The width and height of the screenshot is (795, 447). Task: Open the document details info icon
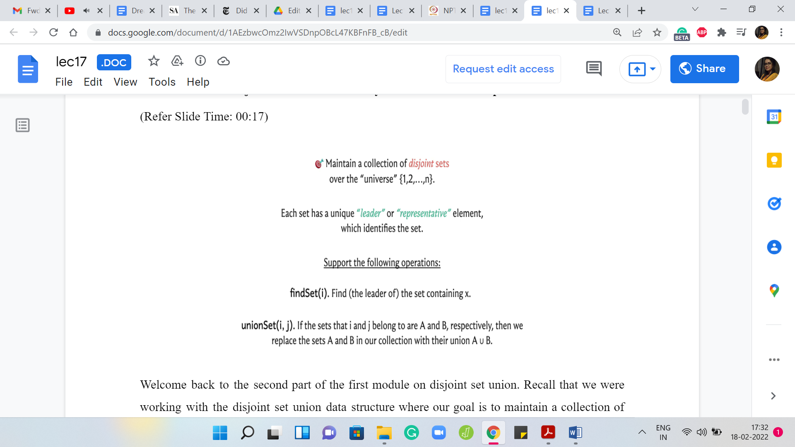tap(200, 61)
